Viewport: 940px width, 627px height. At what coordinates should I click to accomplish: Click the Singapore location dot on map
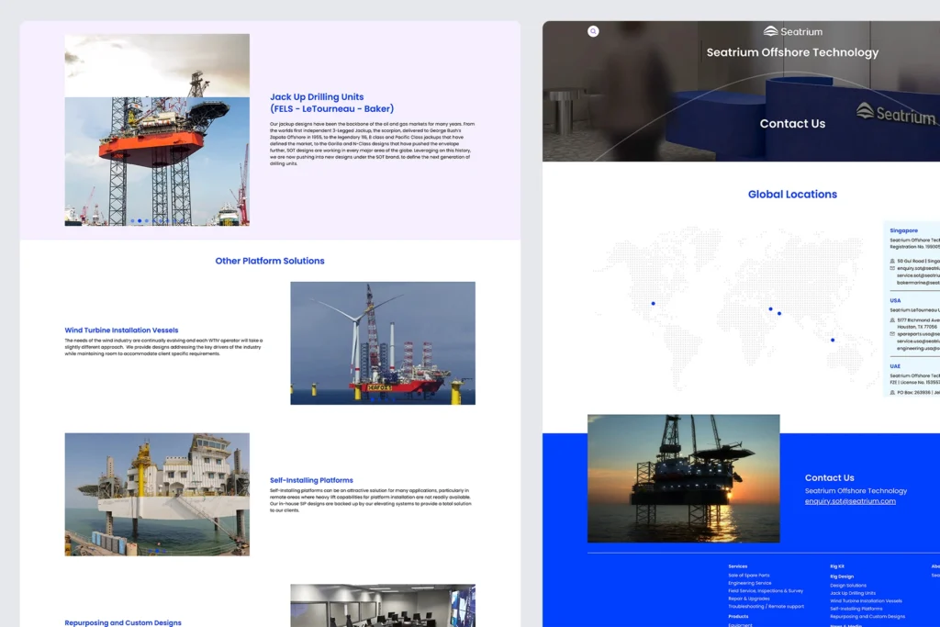point(833,341)
